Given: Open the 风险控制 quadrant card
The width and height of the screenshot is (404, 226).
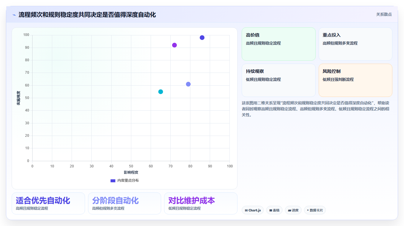Looking at the screenshot, I should 355,80.
